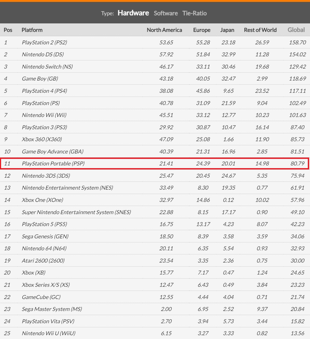310x339 pixels.
Task: Select Wii U global value 13.56
Action: [x=298, y=333]
